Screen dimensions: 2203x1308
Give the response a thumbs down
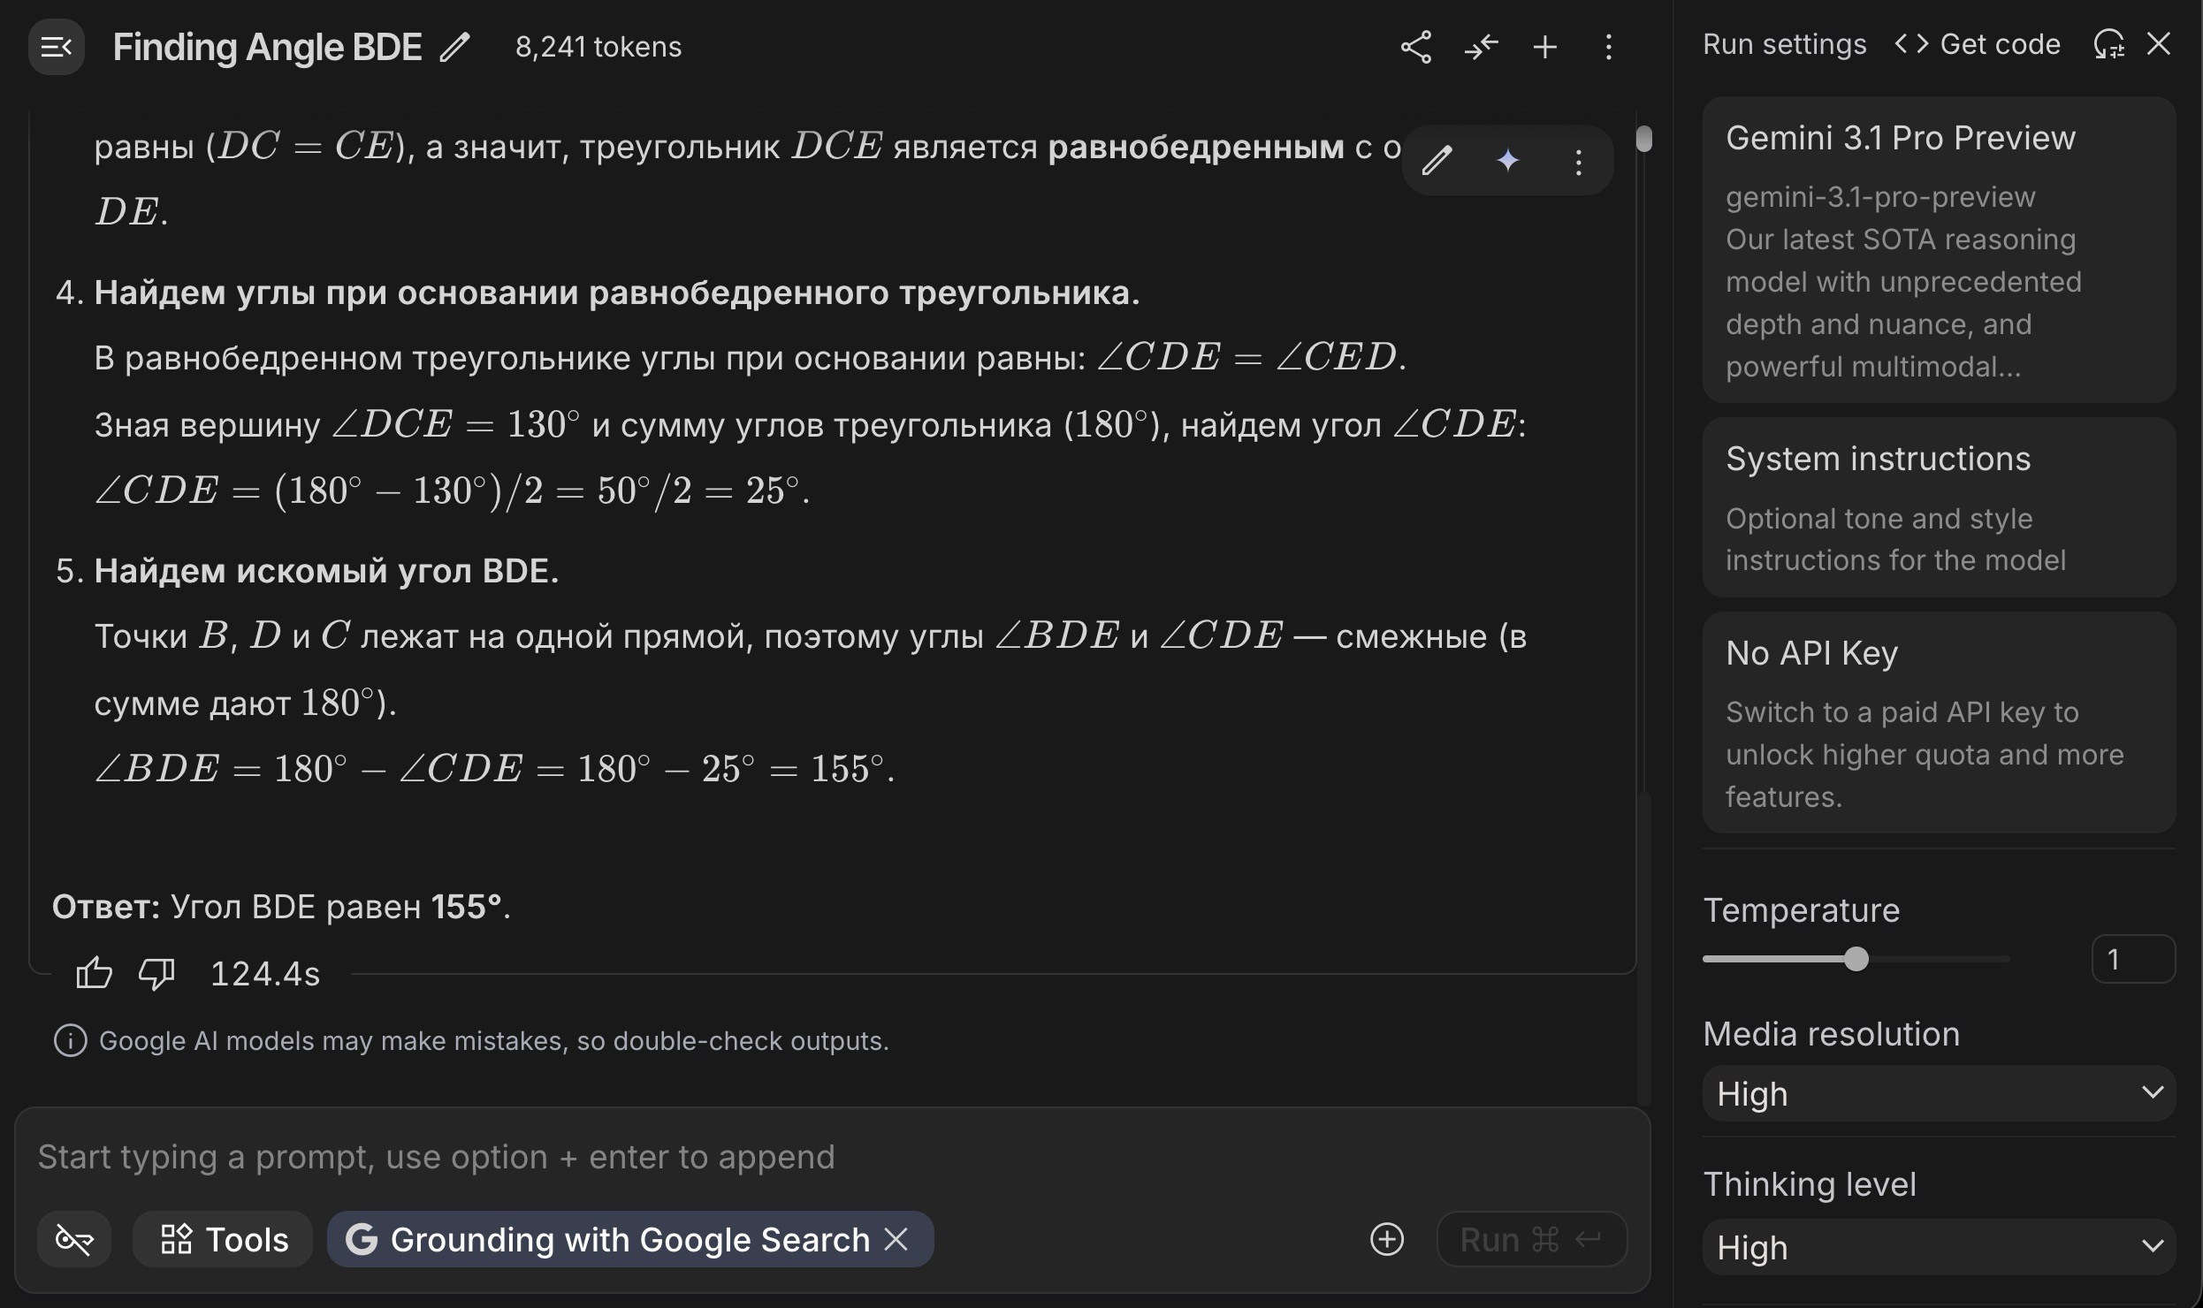coord(156,973)
